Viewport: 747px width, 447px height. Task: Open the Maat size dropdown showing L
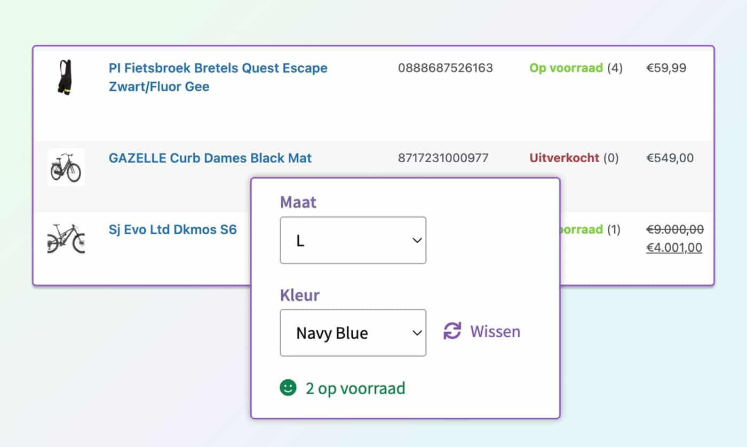(x=353, y=241)
